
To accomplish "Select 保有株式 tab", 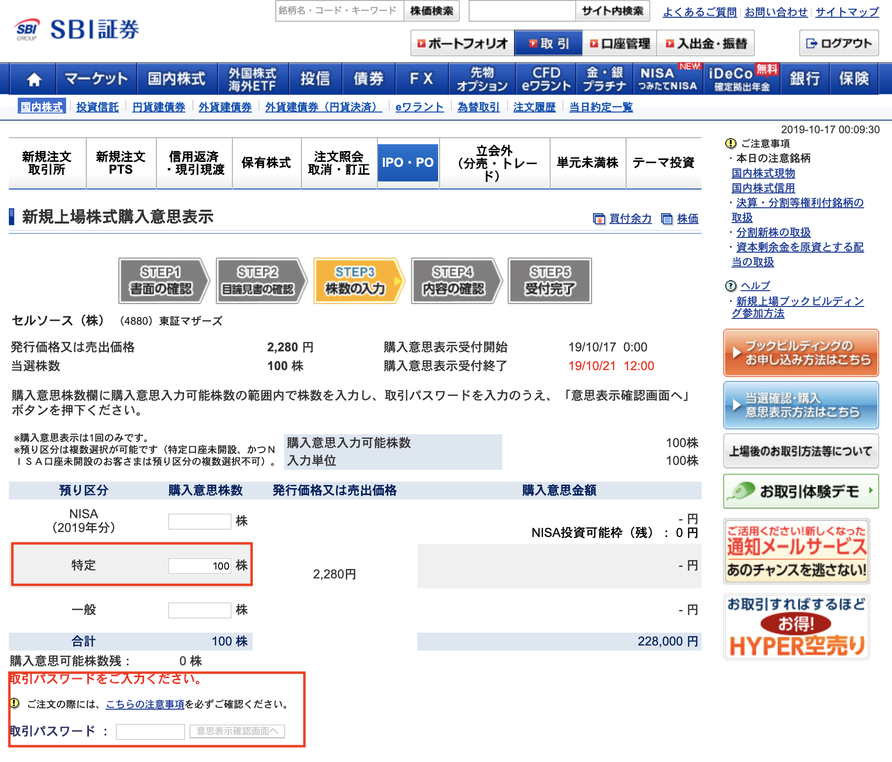I will 266,163.
